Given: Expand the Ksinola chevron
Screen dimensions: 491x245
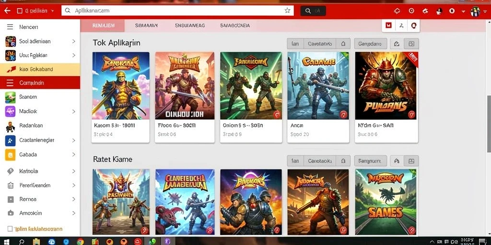Looking at the screenshot, I should [74, 171].
